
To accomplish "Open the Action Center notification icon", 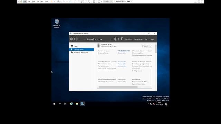I will pos(166,104).
